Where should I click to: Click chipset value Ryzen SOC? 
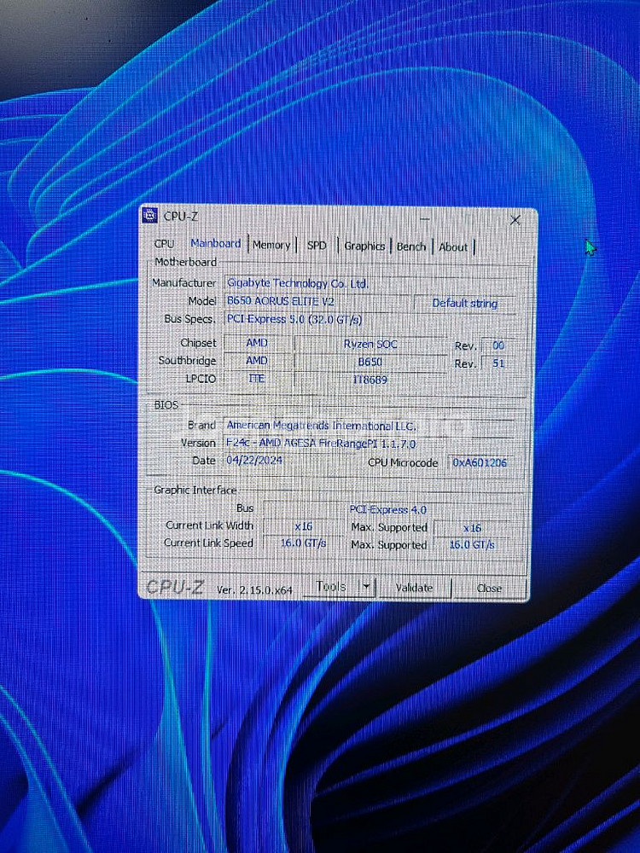[x=370, y=344]
